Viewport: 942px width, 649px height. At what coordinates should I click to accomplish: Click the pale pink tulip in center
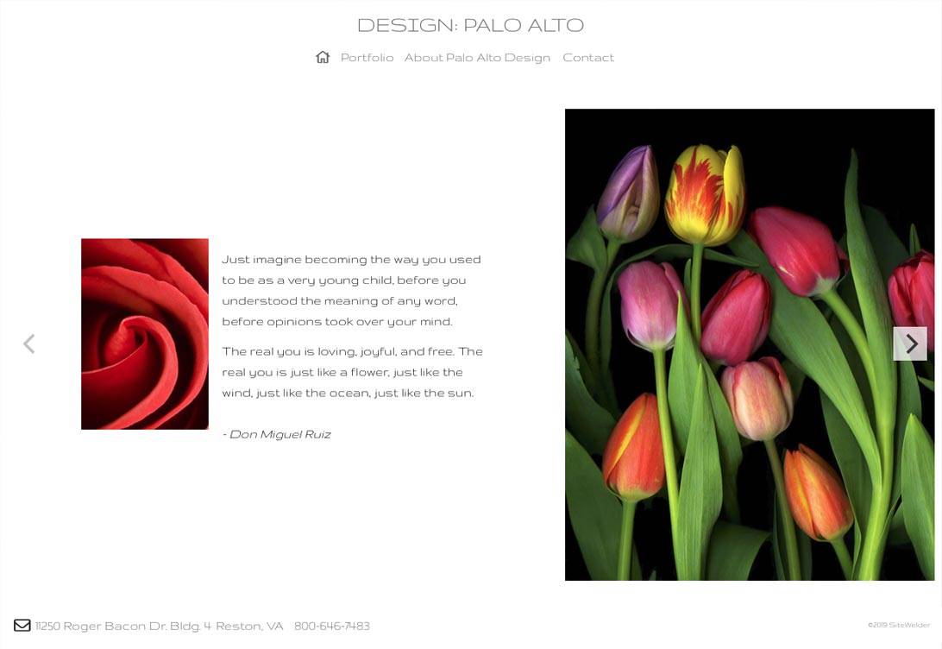point(757,398)
